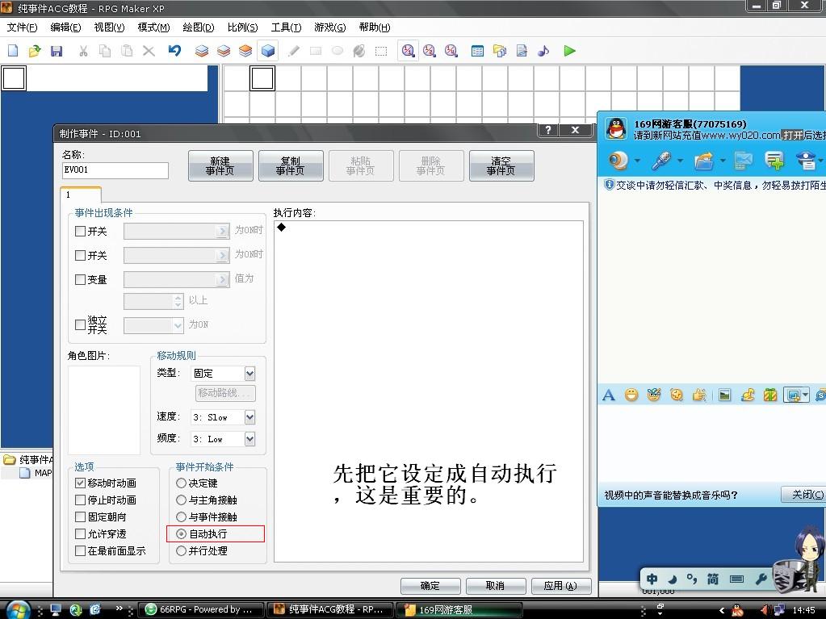Switch to 66RPG taskbar window
826x619 pixels.
click(200, 609)
